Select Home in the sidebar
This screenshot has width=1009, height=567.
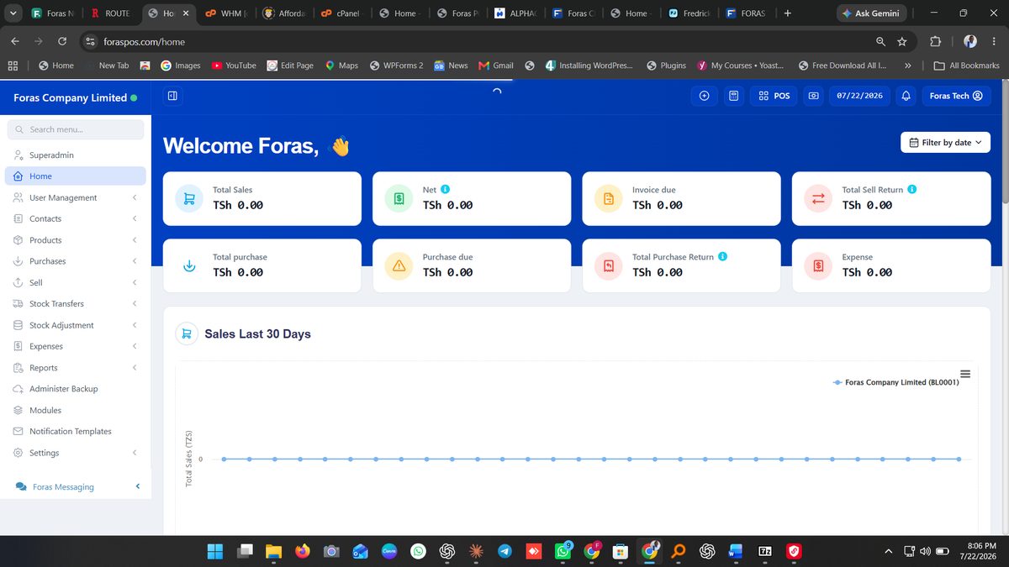coord(76,176)
